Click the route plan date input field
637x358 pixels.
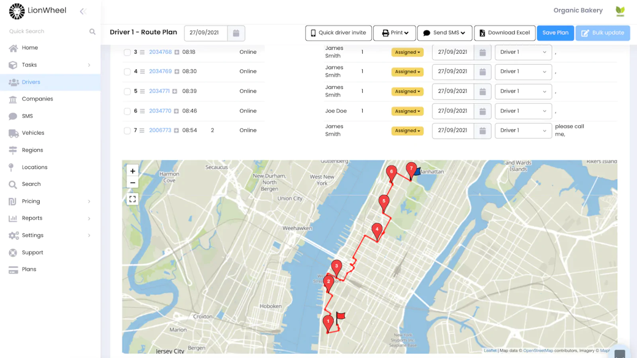point(206,33)
